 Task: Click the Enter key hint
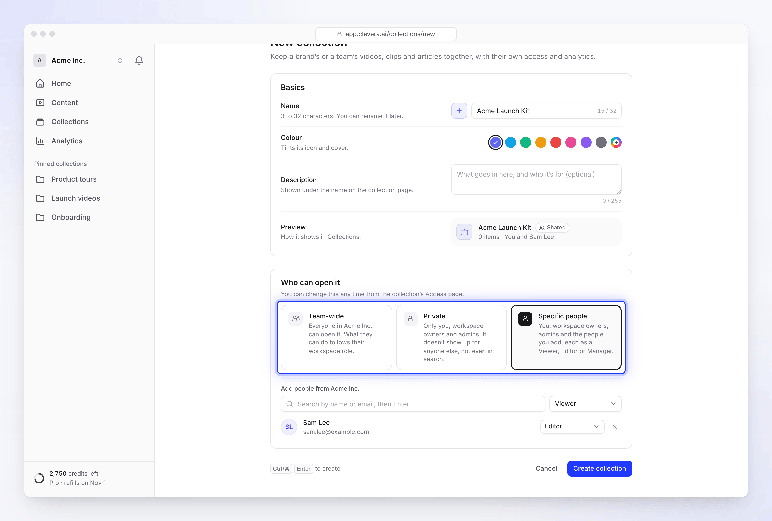click(x=304, y=469)
